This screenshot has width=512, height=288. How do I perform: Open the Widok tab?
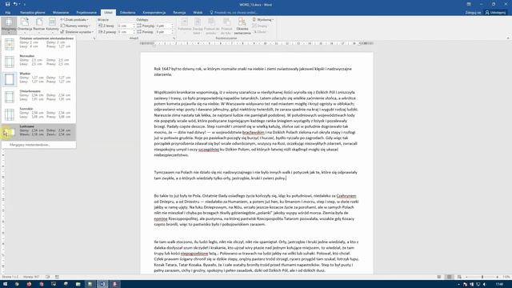[x=198, y=13]
